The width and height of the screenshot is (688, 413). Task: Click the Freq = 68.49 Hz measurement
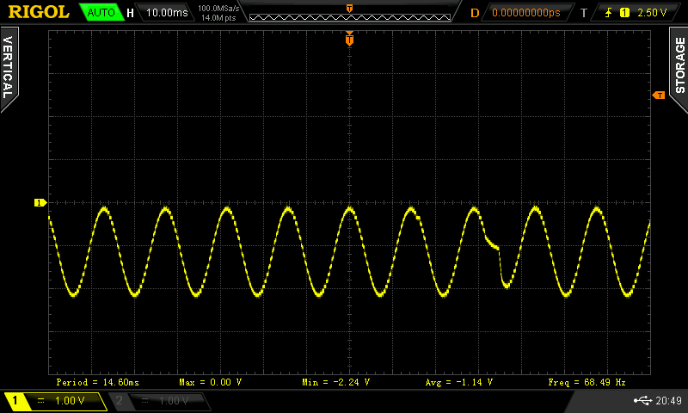click(587, 382)
